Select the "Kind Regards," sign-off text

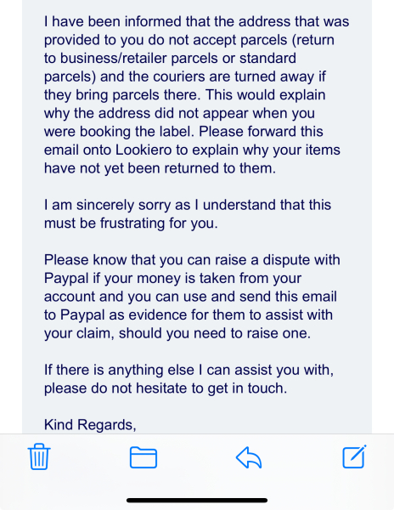point(90,425)
